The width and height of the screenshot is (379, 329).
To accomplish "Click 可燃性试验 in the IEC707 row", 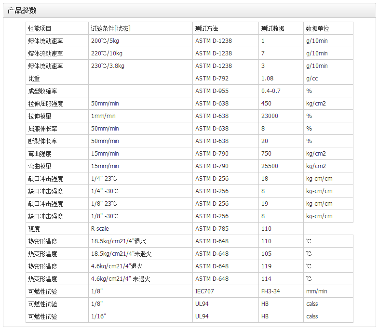I will tap(57, 292).
